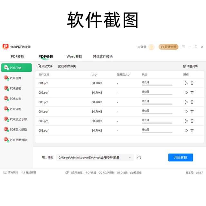206x206 pixels.
Task: Click the progress bar of 006.pdf
Action: tap(157, 132)
